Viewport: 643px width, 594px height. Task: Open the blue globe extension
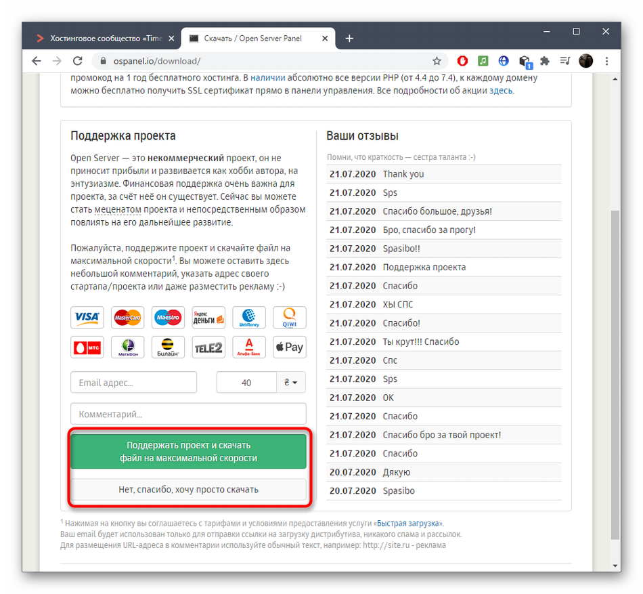(x=504, y=61)
